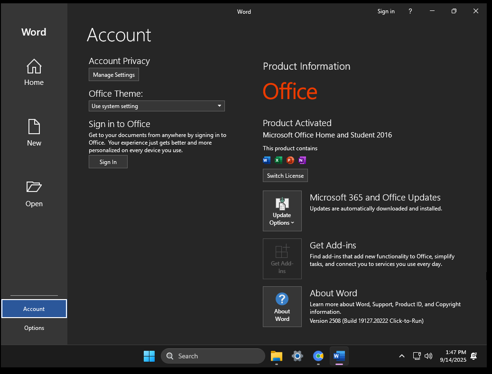Open the About Word dialog
Viewport: 492px width, 374px height.
[282, 307]
